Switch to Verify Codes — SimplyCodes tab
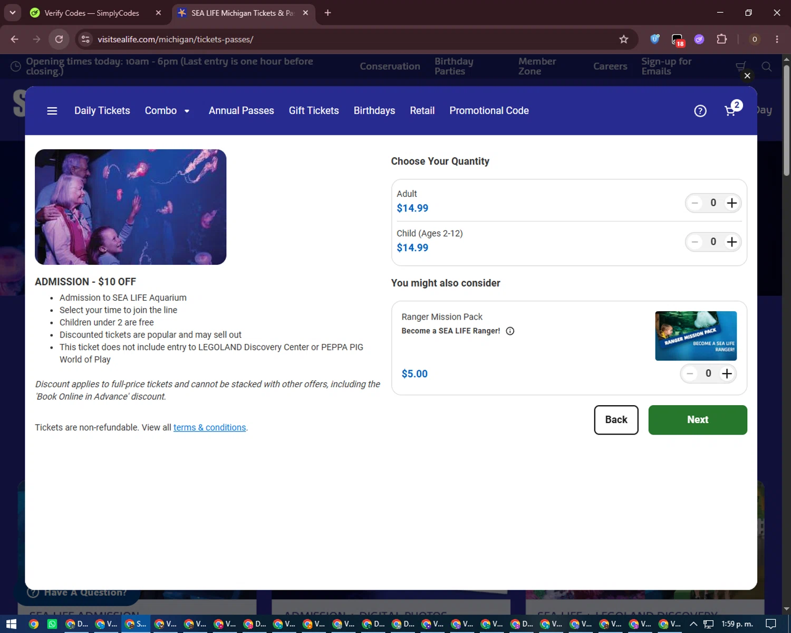 coord(92,13)
